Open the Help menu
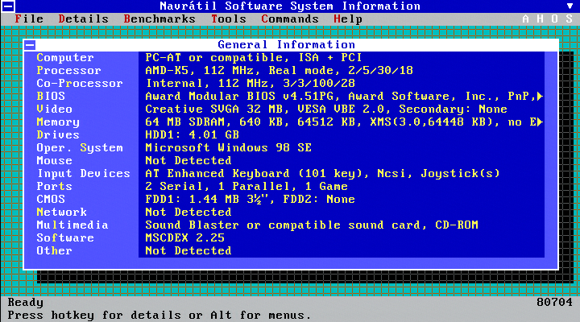This screenshot has width=580, height=322. point(348,19)
